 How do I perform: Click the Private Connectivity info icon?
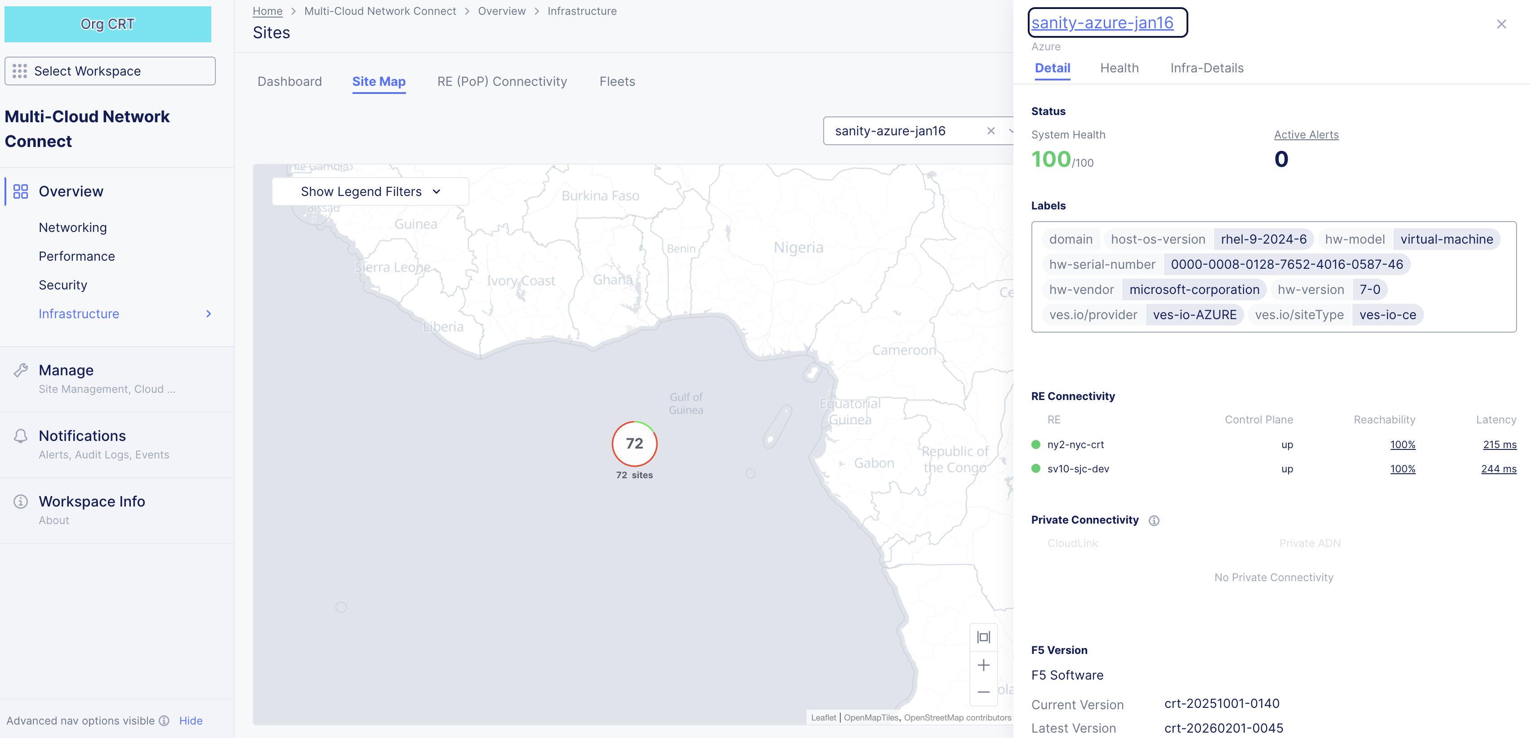click(x=1154, y=520)
